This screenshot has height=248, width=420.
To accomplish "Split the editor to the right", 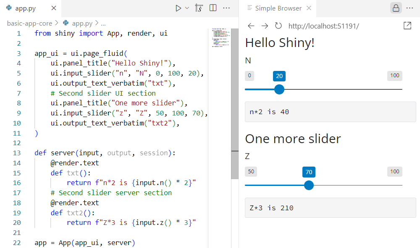I will (x=213, y=8).
